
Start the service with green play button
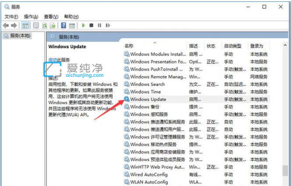click(x=83, y=25)
